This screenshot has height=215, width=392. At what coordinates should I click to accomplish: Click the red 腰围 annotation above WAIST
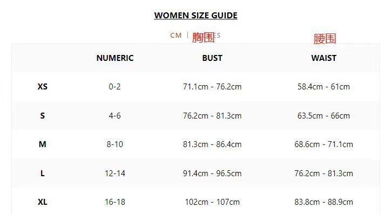point(325,39)
